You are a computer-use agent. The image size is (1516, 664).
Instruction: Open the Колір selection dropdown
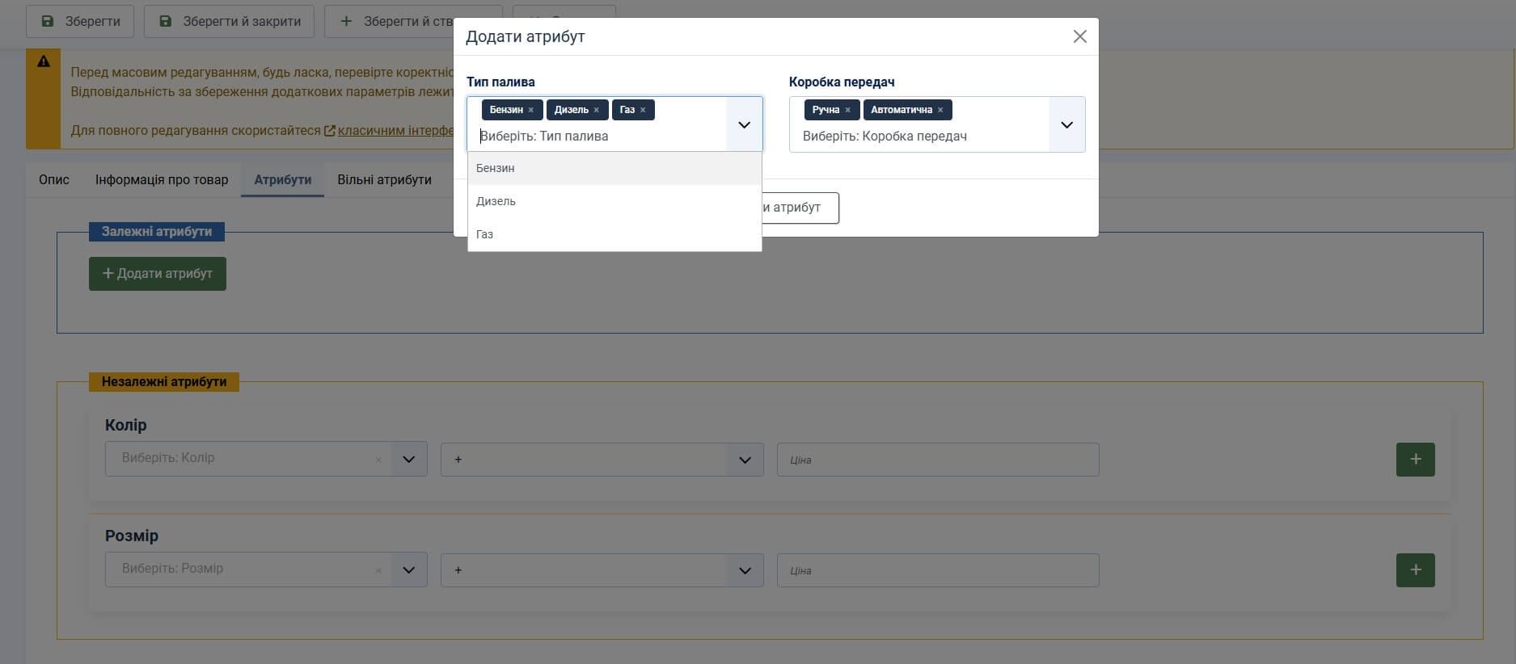click(408, 459)
